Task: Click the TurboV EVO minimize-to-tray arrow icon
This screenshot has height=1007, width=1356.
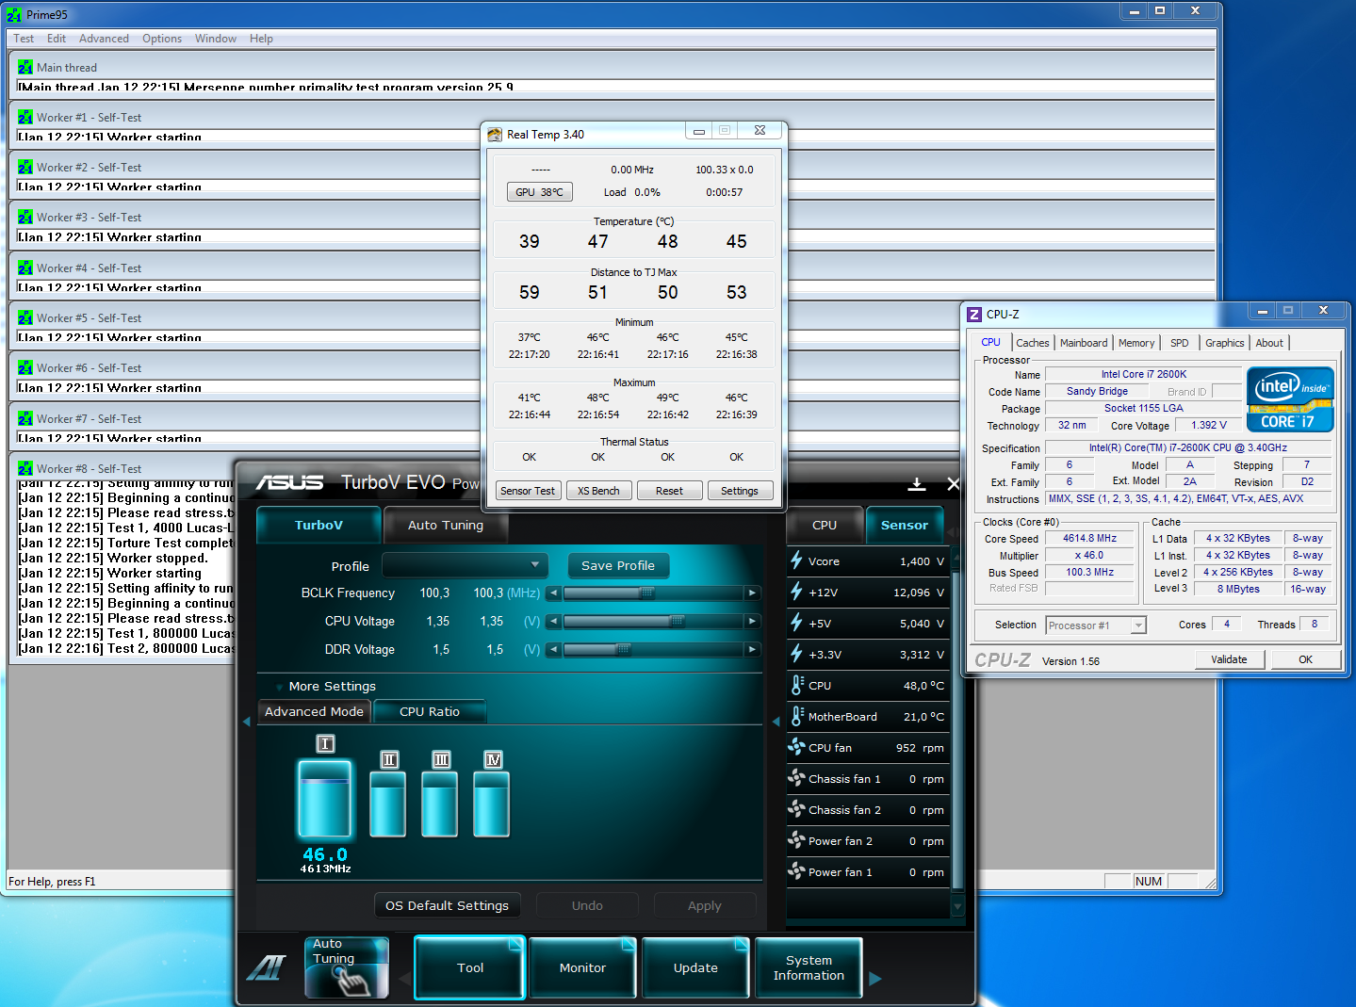Action: click(916, 484)
